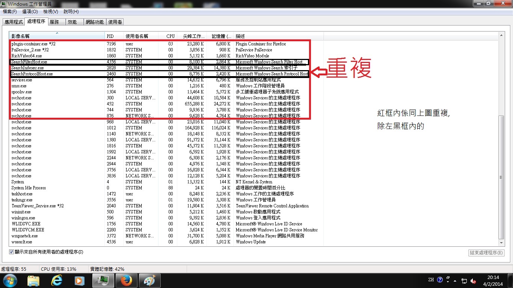Open the network status tray icon
The height and width of the screenshot is (288, 513).
(464, 281)
